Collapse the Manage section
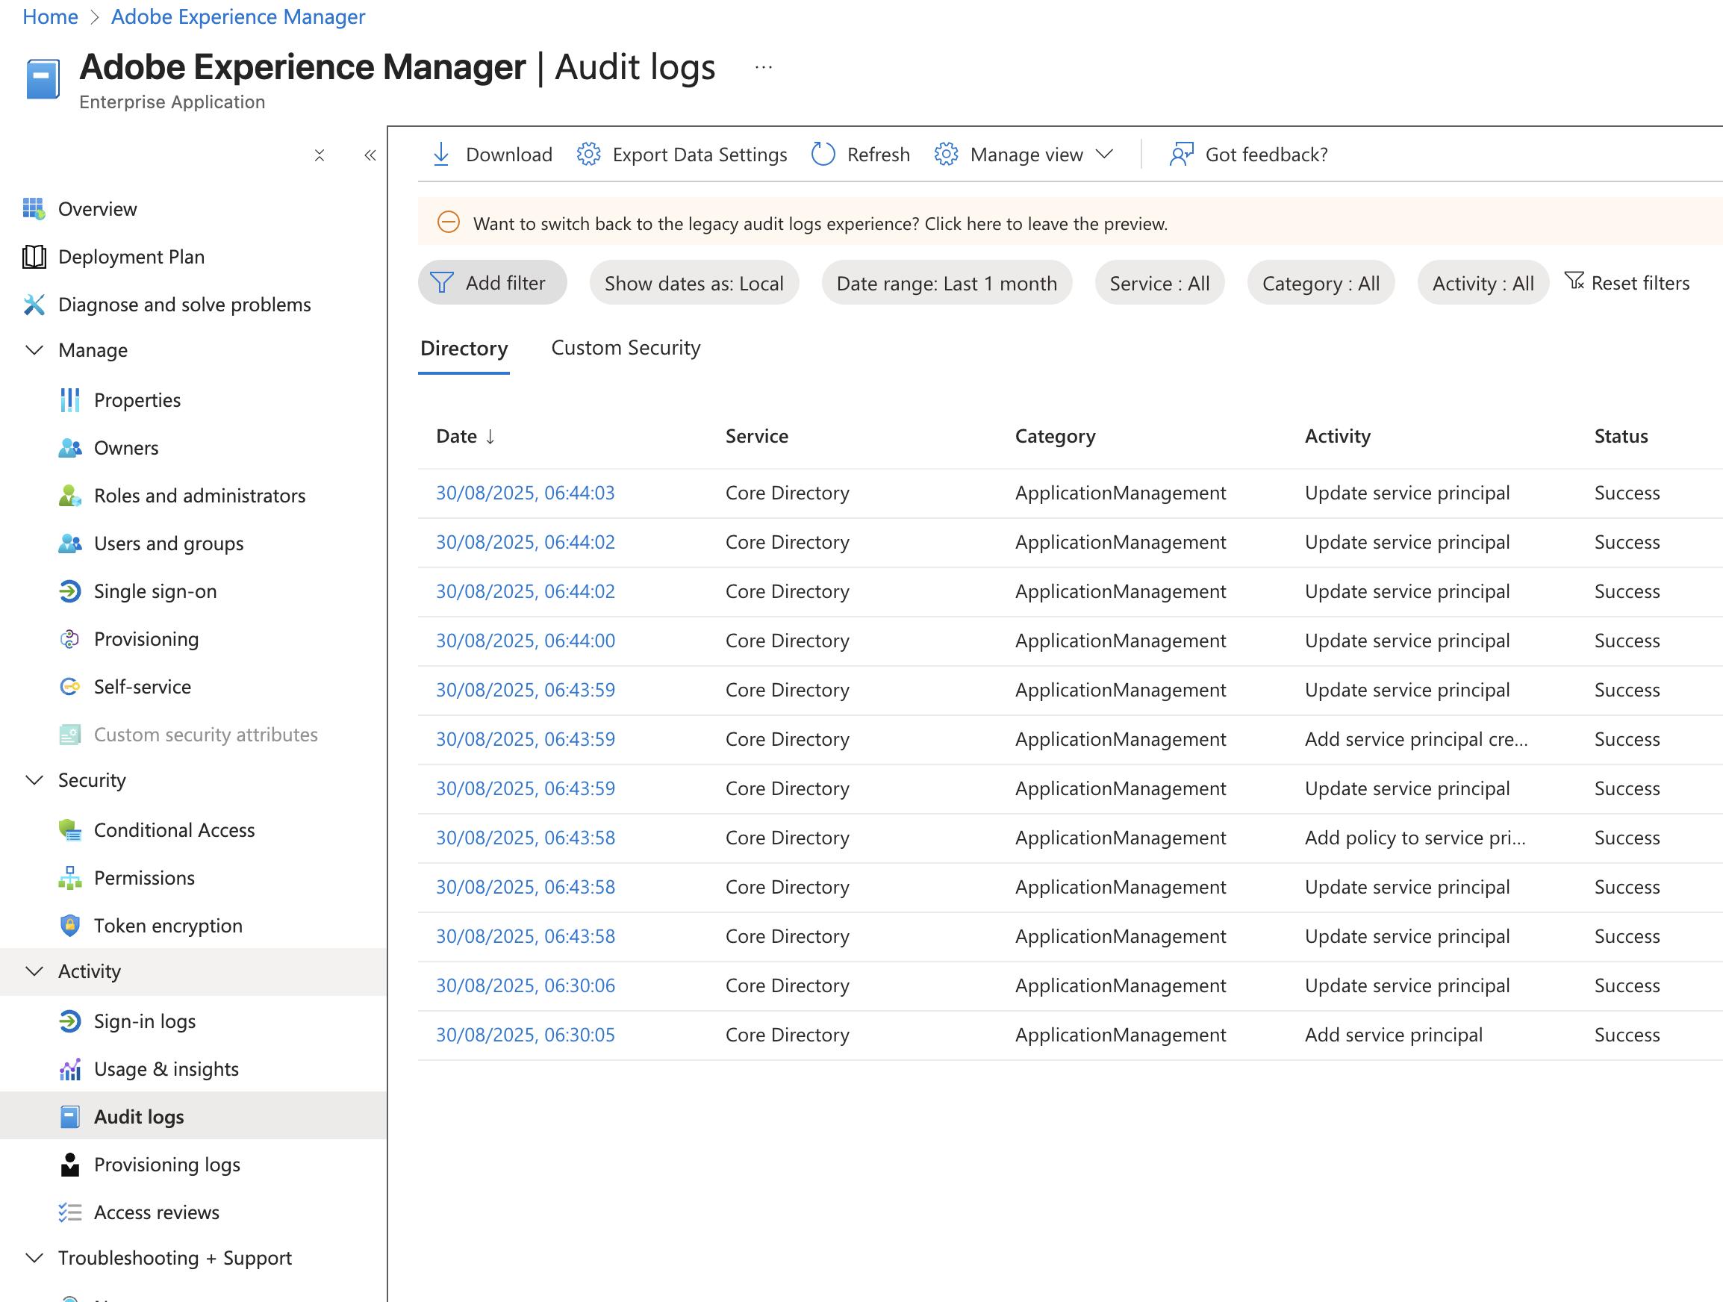The height and width of the screenshot is (1302, 1723). tap(34, 350)
